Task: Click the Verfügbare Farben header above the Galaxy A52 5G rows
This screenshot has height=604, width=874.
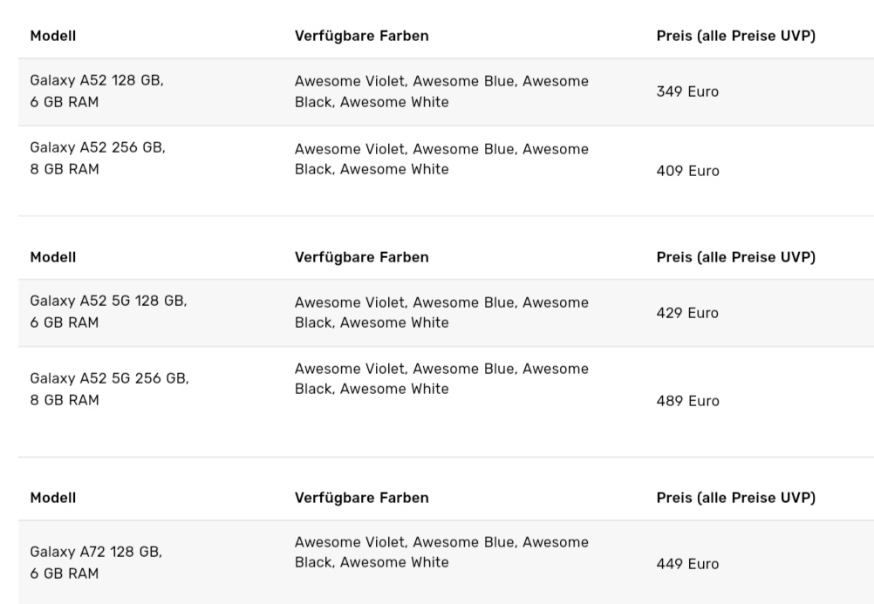Action: pos(362,257)
